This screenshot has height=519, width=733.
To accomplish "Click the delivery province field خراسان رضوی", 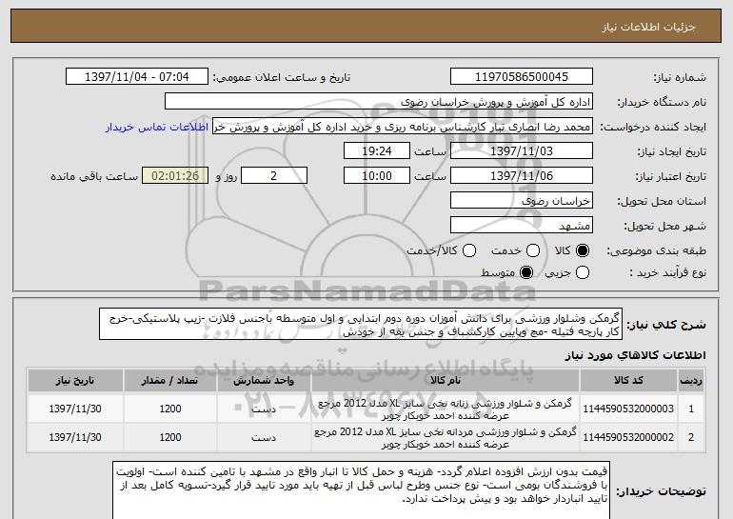I will [x=522, y=201].
